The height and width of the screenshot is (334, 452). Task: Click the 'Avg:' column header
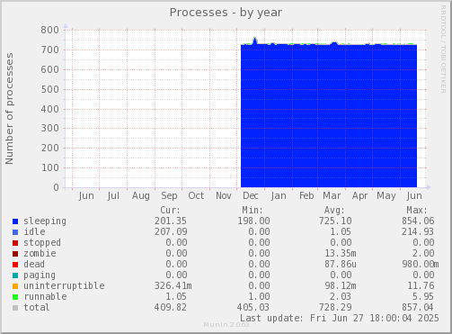click(x=334, y=210)
